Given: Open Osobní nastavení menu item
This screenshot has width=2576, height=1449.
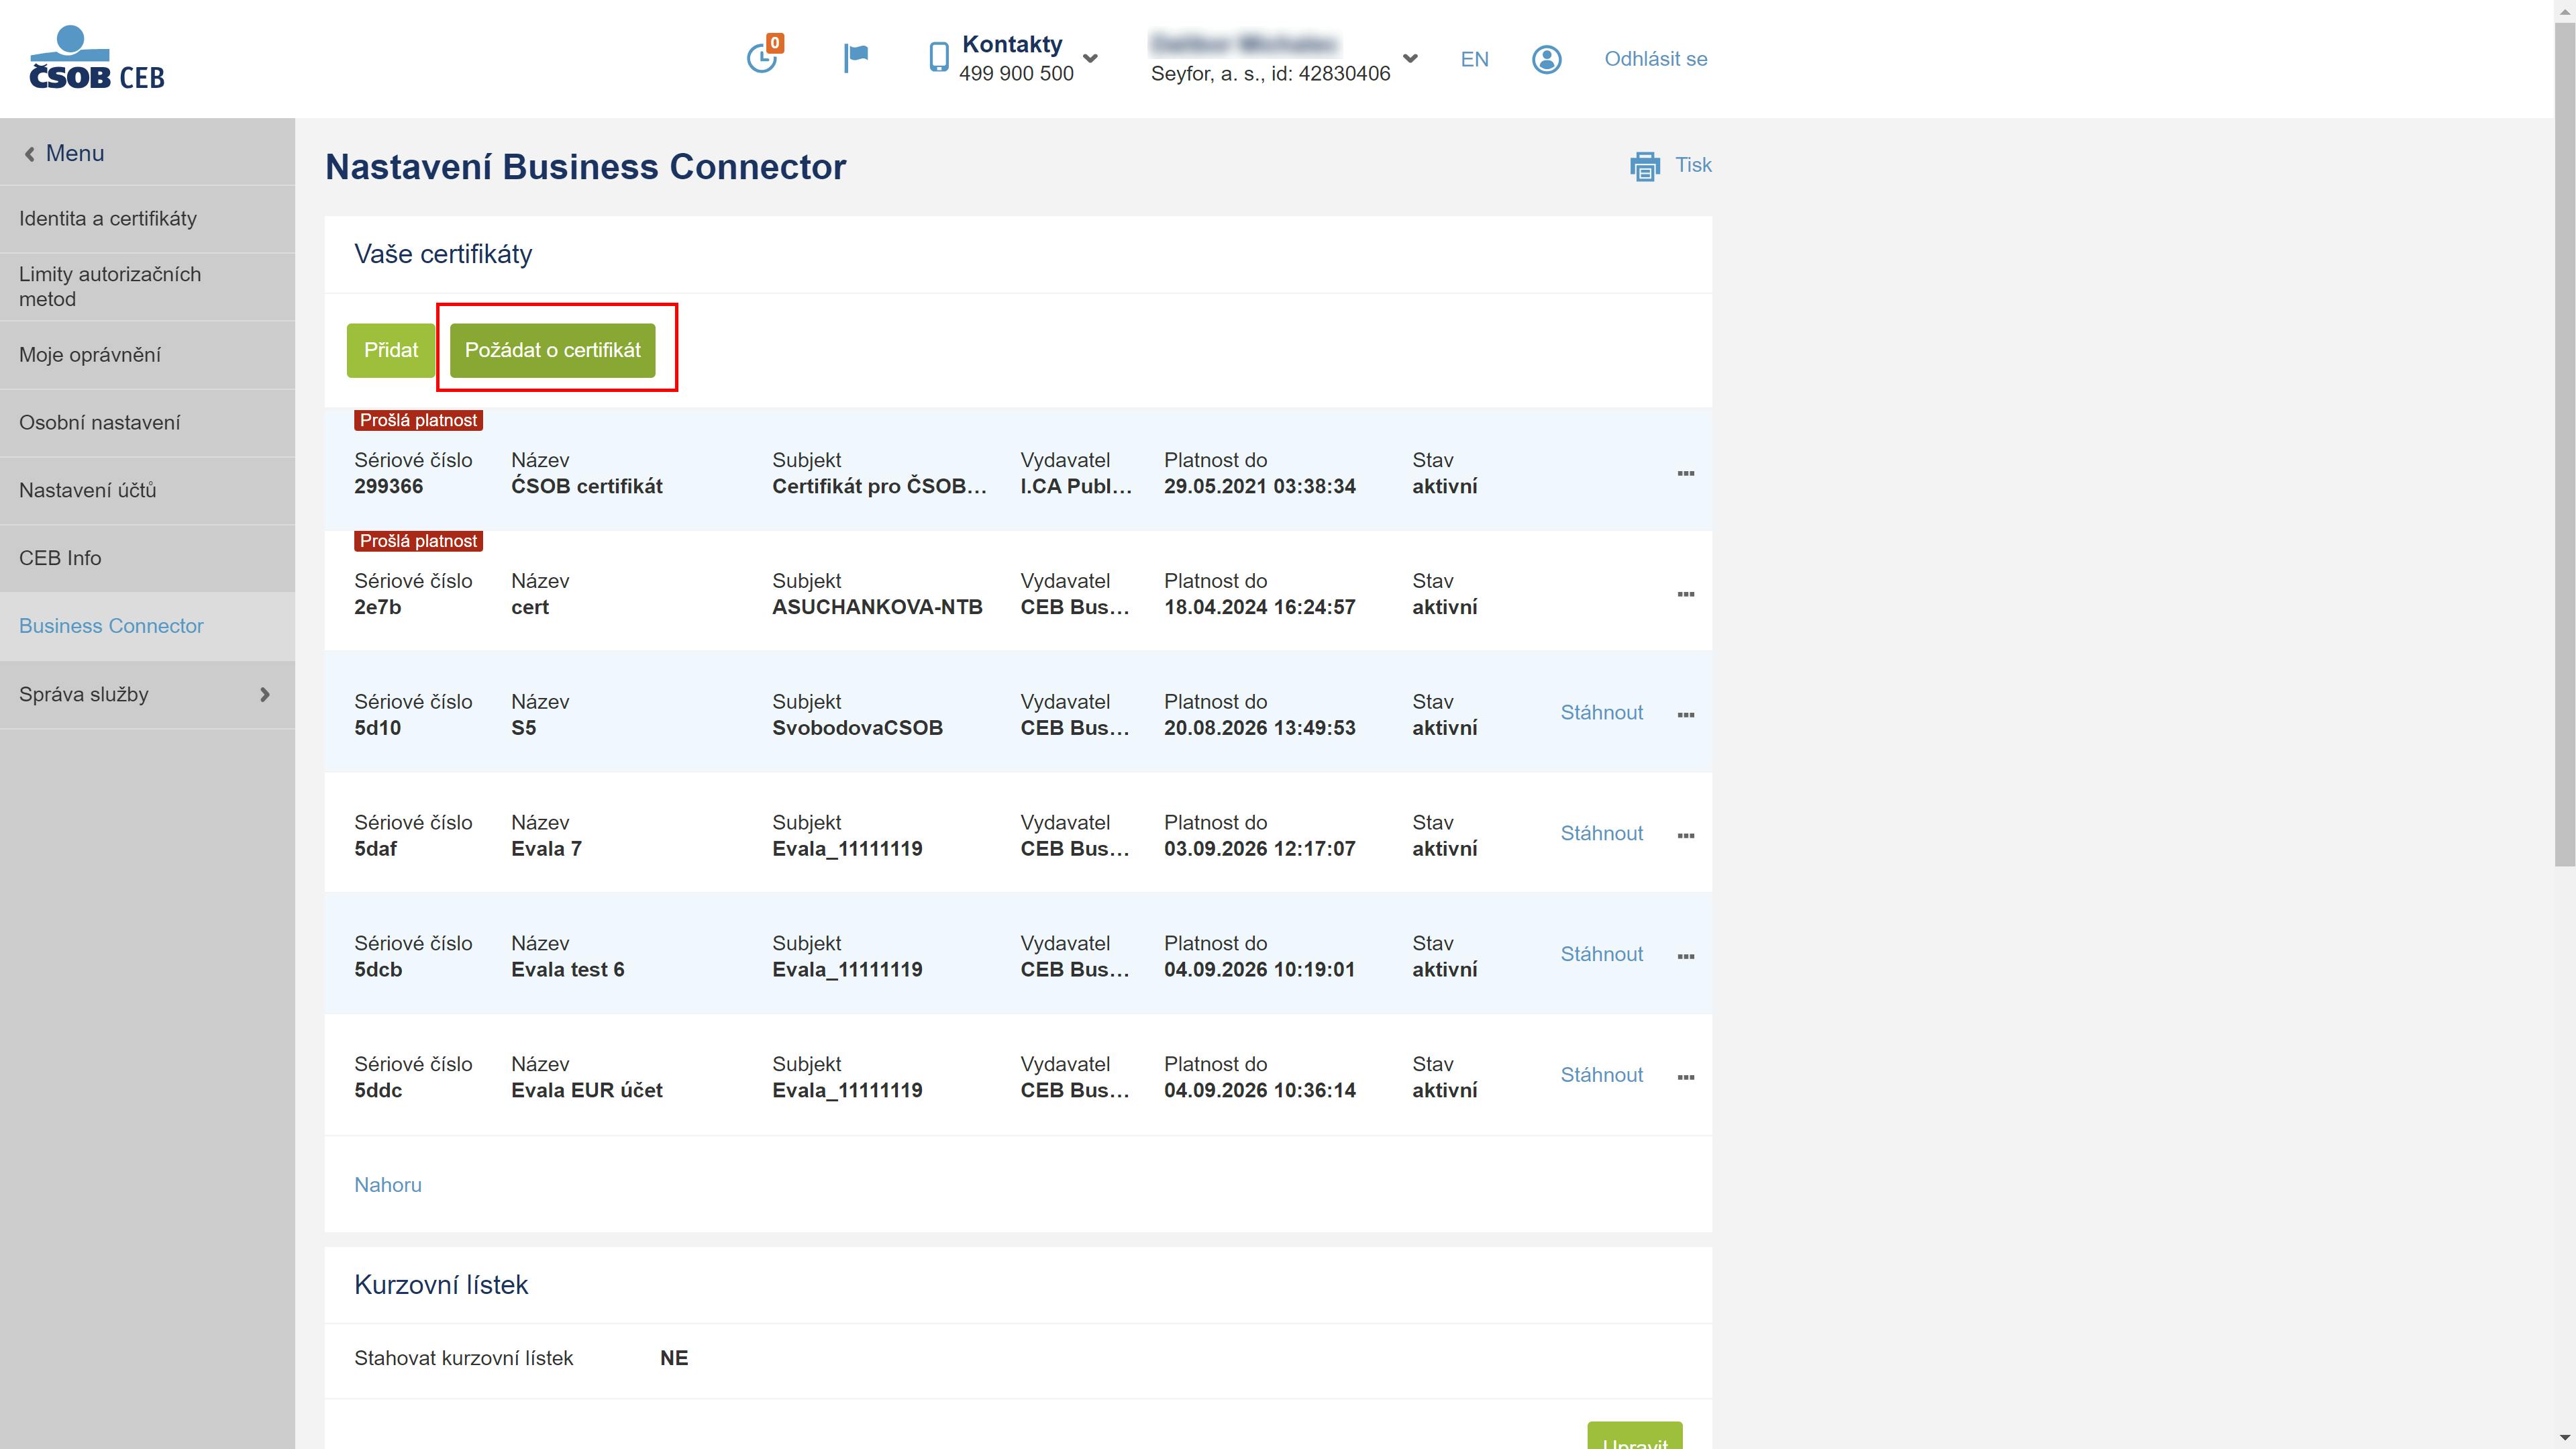Looking at the screenshot, I should 148,423.
